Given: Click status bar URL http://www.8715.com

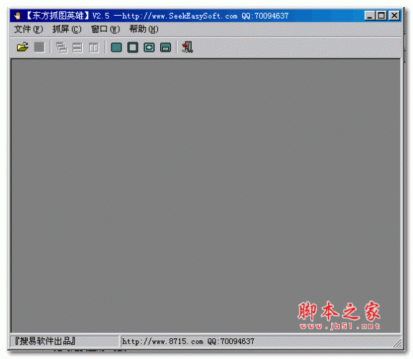Looking at the screenshot, I should 162,342.
